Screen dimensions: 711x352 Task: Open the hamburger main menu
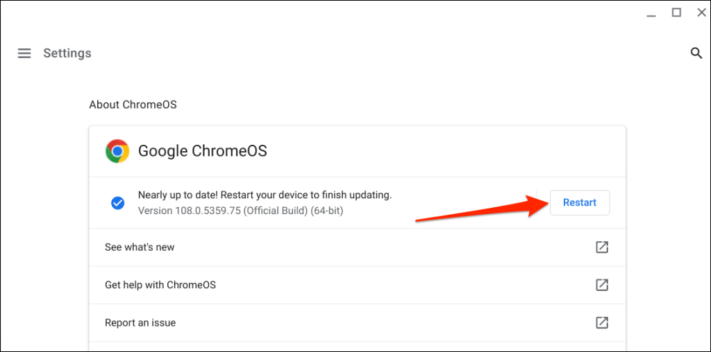24,53
